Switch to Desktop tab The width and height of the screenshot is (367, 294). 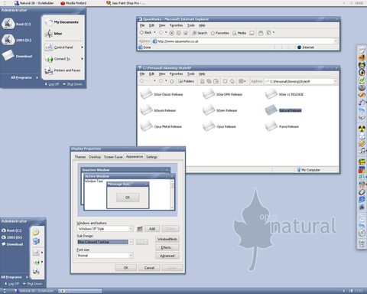click(x=95, y=157)
